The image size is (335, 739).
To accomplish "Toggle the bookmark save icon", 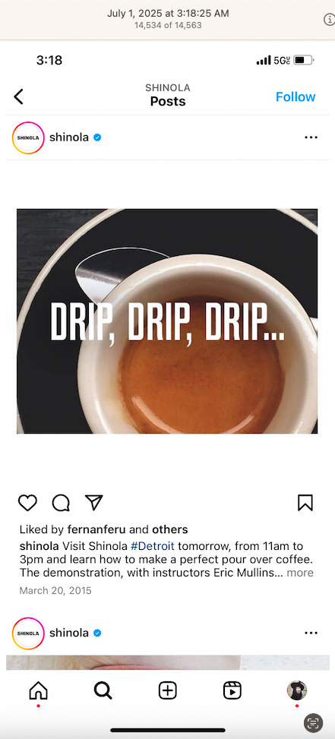I will click(305, 503).
